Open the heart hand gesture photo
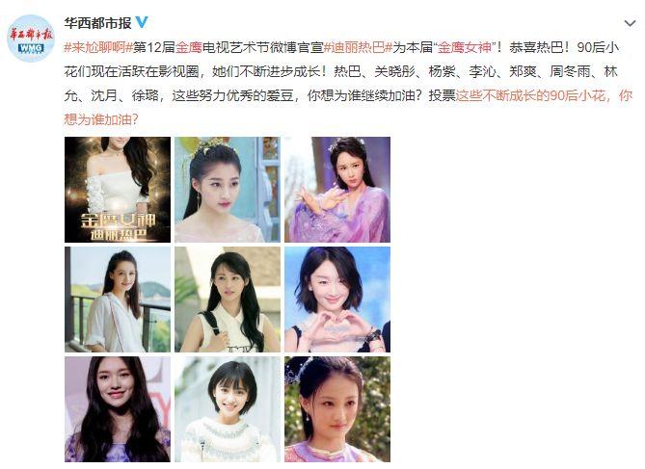 pyautogui.click(x=337, y=300)
